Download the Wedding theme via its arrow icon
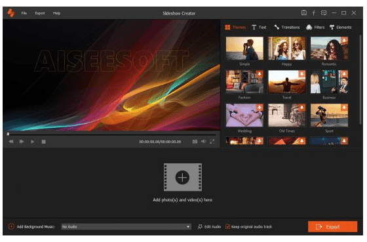This screenshot has height=242, width=367. pos(260,108)
